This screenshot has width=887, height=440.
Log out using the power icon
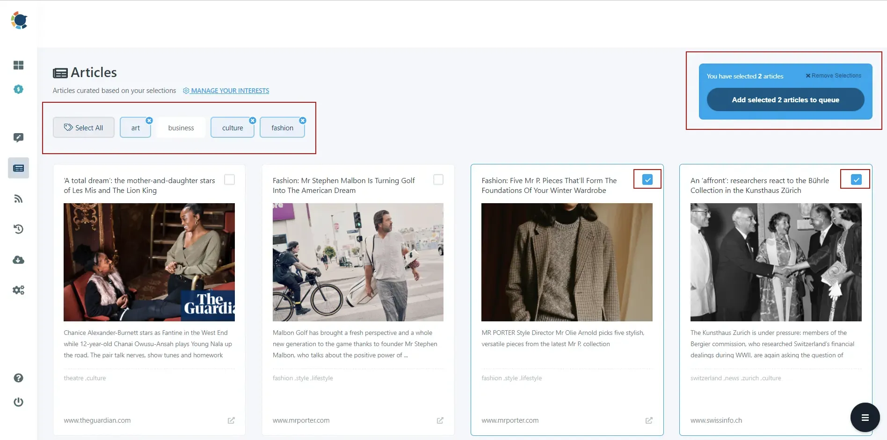tap(19, 402)
